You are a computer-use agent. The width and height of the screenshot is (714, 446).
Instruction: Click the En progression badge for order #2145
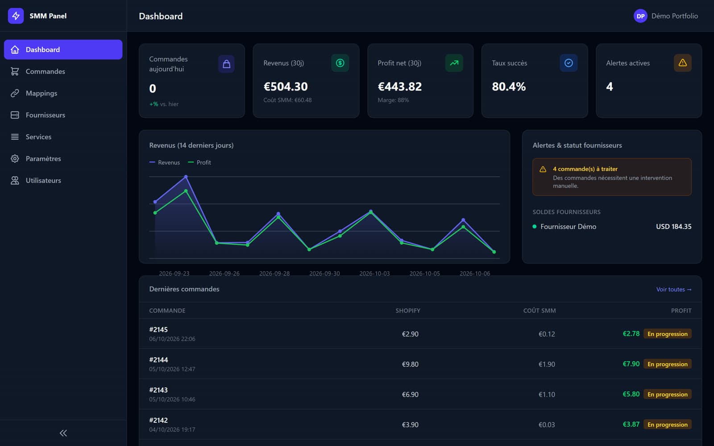click(x=668, y=334)
